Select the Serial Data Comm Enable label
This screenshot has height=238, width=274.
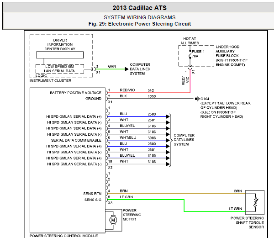(x=76, y=140)
